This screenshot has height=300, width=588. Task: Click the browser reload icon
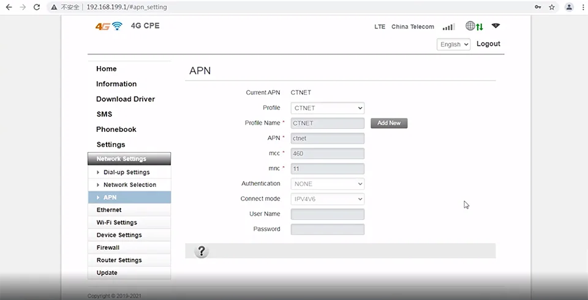tap(37, 7)
